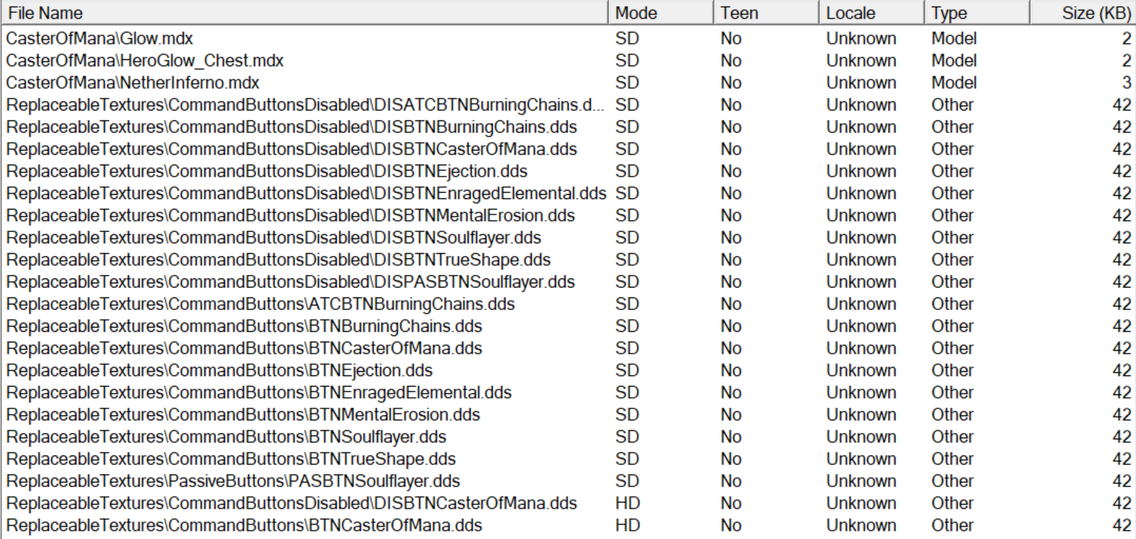Select the BTNMentalErosion.dds file
The height and width of the screenshot is (539, 1136).
click(243, 415)
